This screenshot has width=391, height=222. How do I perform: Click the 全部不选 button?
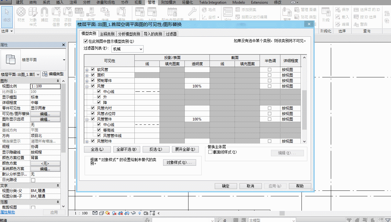click(x=126, y=150)
